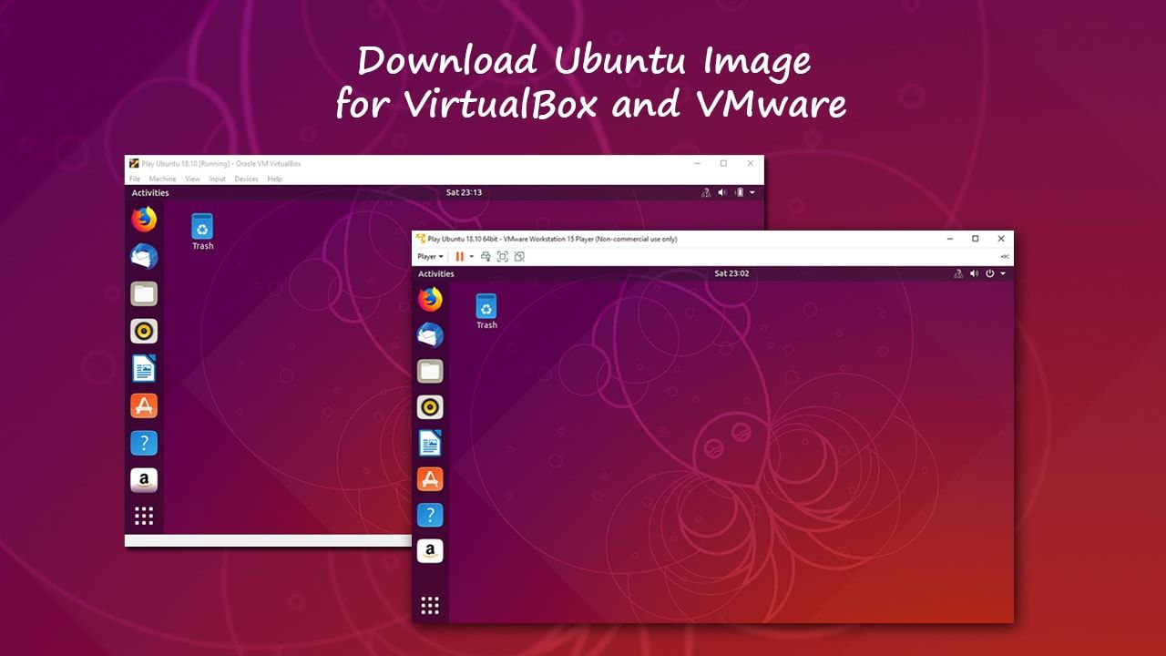
Task: Open Help icon in VirtualBox dock
Action: [144, 443]
